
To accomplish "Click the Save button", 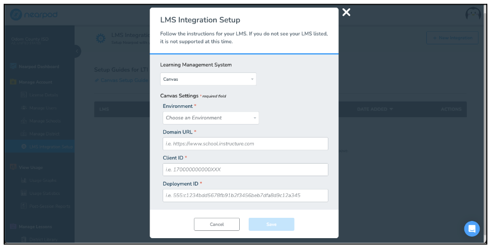I will [x=272, y=225].
